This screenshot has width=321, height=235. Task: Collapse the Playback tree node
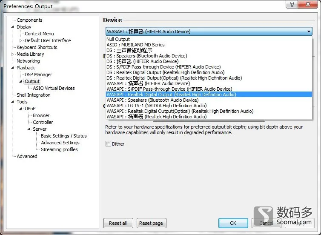[12, 68]
